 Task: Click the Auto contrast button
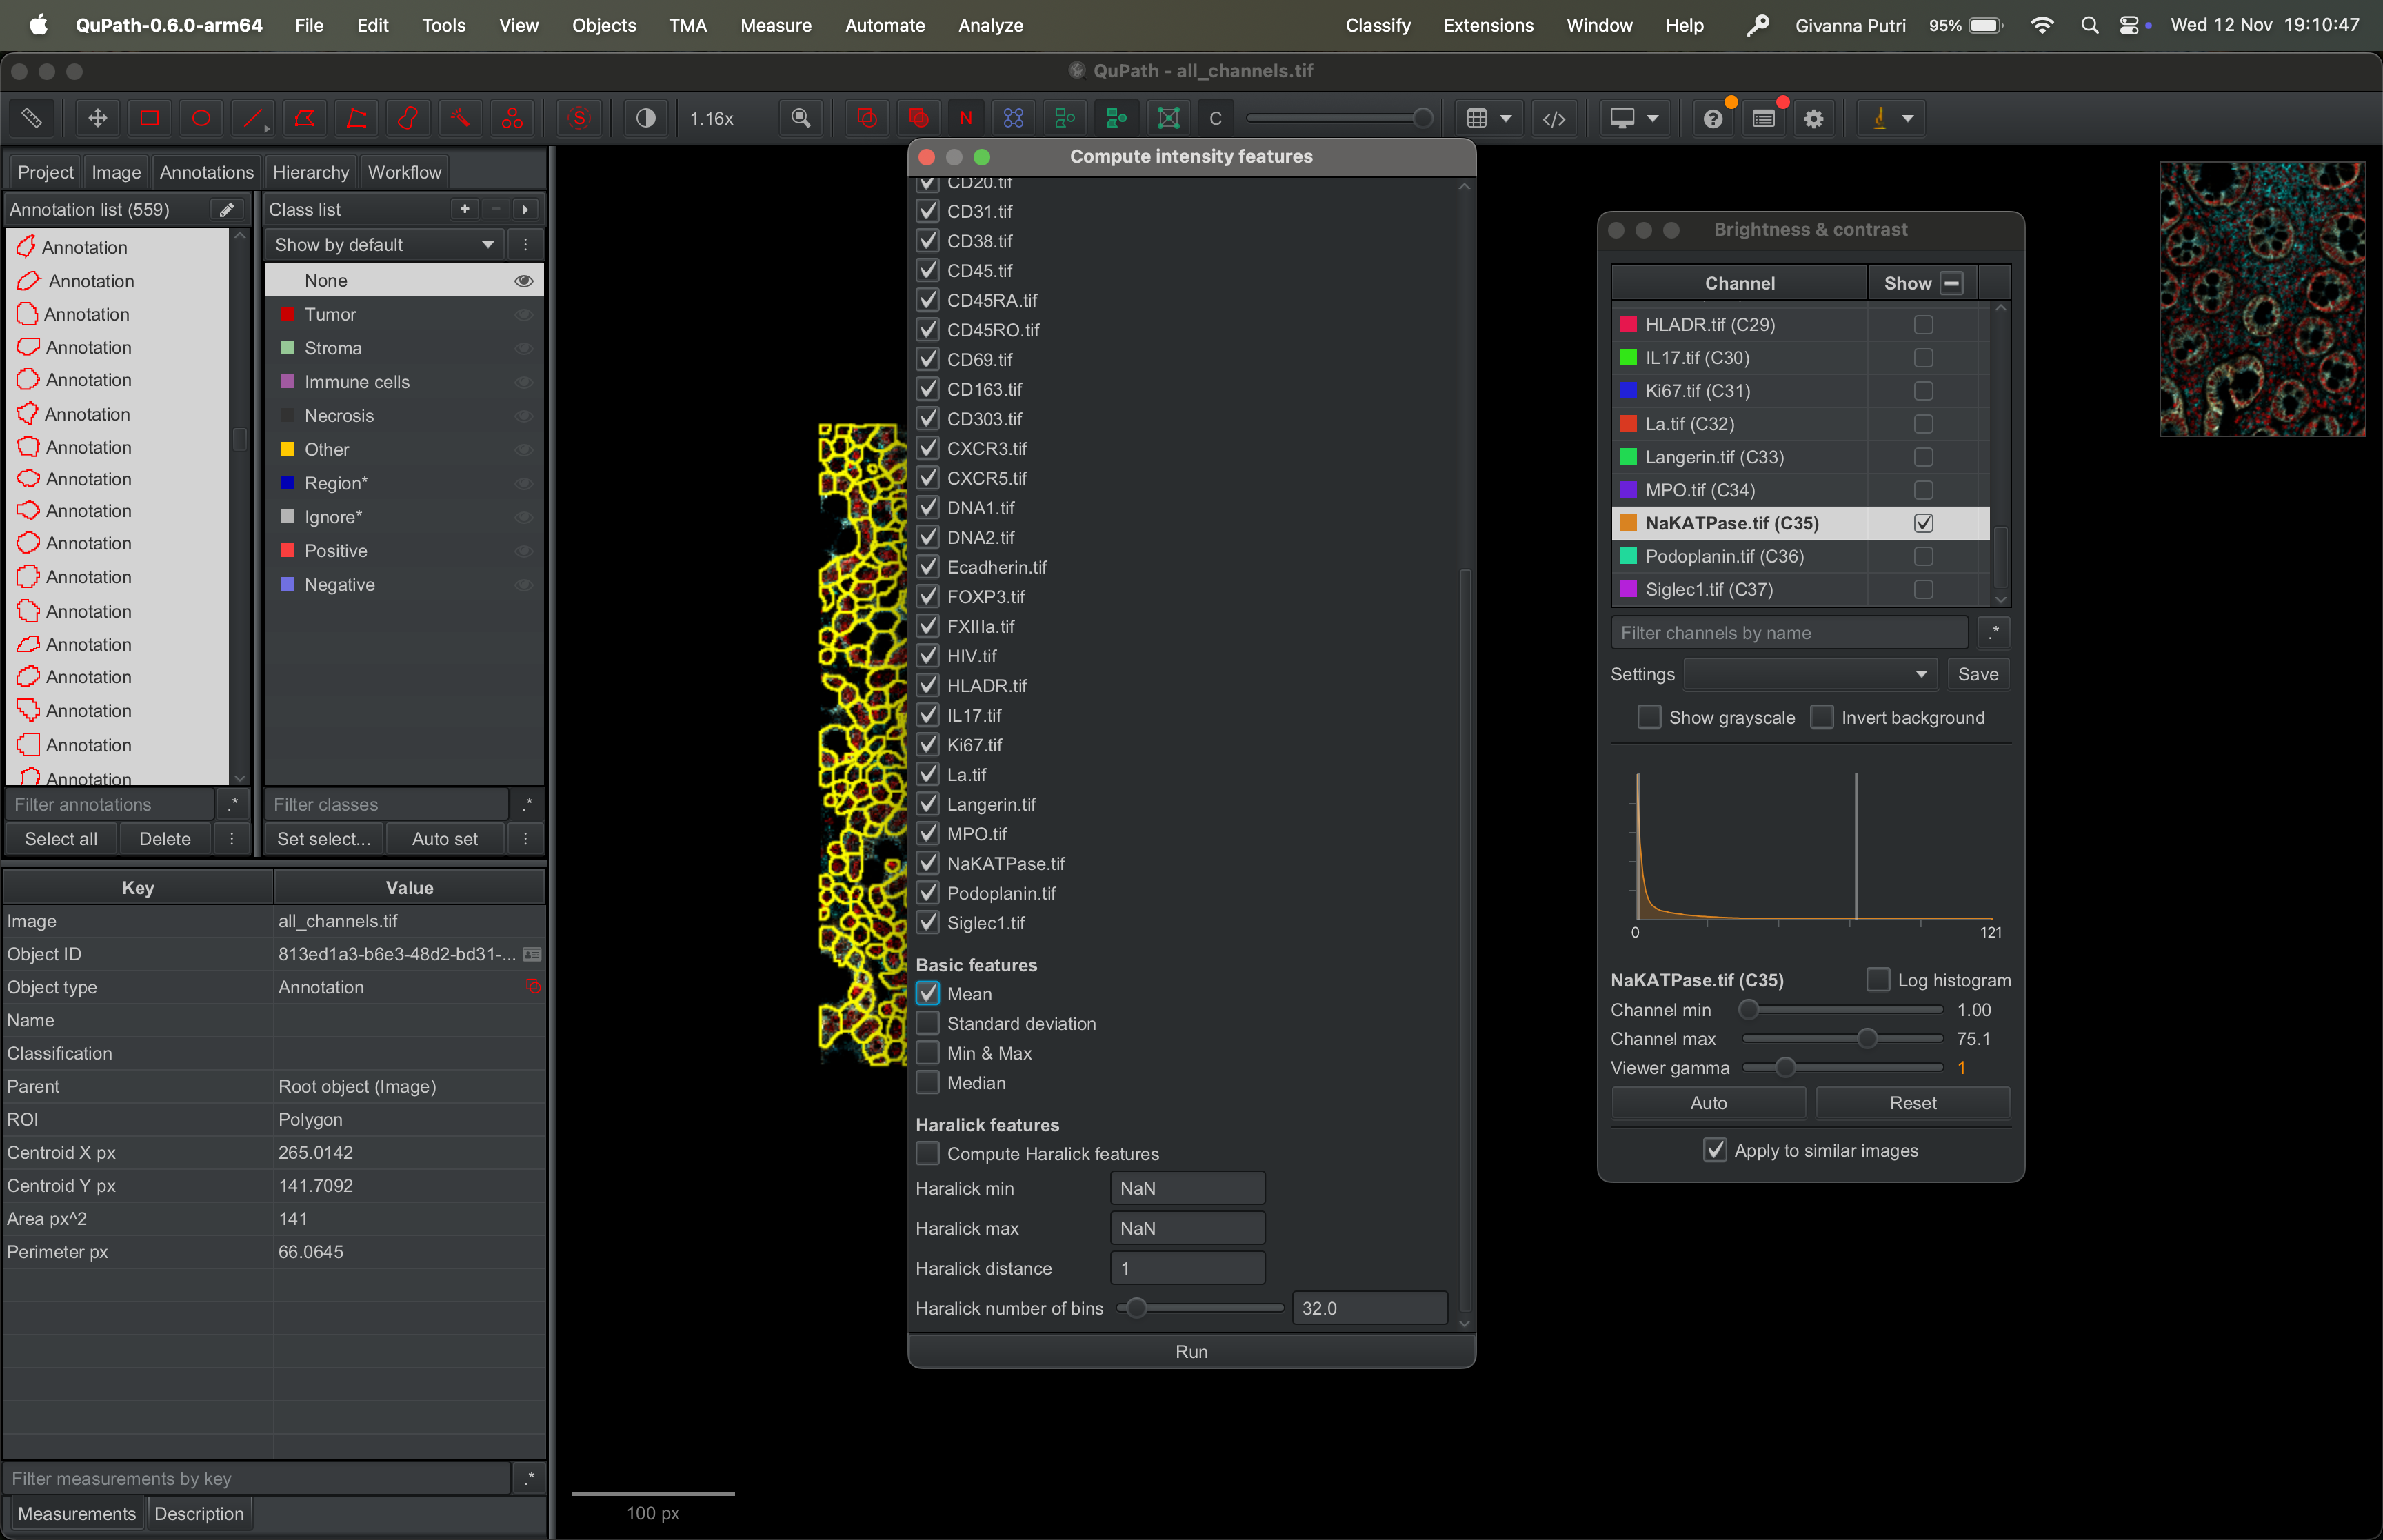coord(1708,1103)
